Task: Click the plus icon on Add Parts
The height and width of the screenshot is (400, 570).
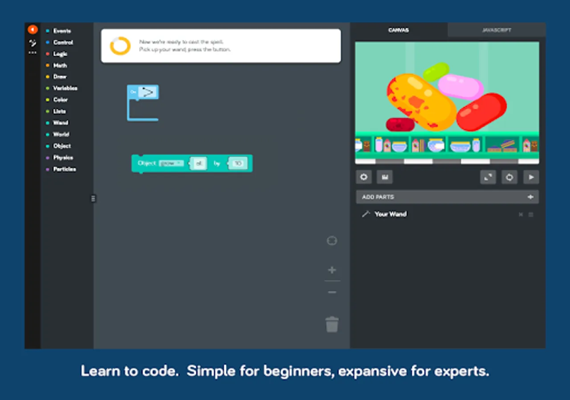Action: click(x=530, y=197)
